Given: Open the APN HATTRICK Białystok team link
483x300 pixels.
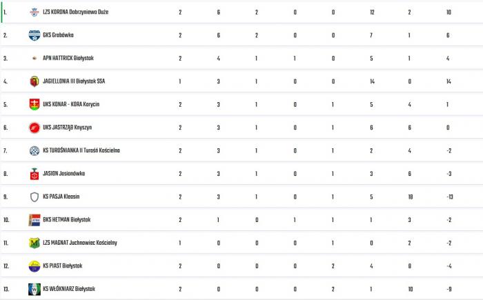Looking at the screenshot, I should 68,58.
